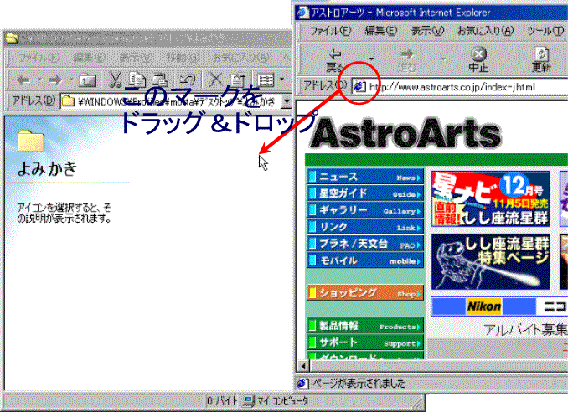The height and width of the screenshot is (412, 568).
Task: Open ファイル(F) menu in the folder window
Action: [39, 57]
